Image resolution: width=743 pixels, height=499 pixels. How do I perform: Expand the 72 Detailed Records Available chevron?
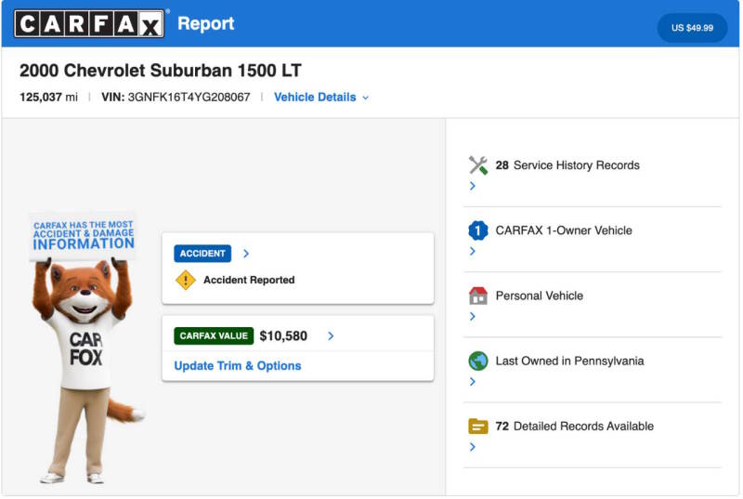coord(472,447)
